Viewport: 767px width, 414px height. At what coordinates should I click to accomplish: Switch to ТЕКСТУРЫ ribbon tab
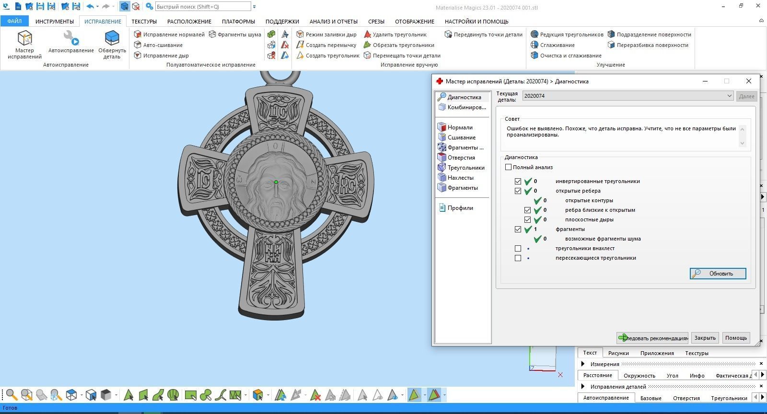pyautogui.click(x=144, y=22)
